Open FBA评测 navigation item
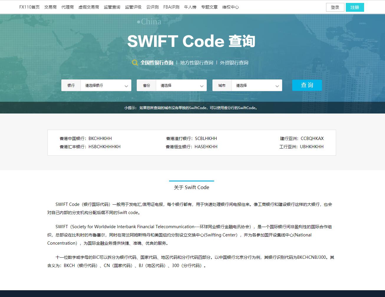Screen dimensions: 385x297 [x=171, y=7]
